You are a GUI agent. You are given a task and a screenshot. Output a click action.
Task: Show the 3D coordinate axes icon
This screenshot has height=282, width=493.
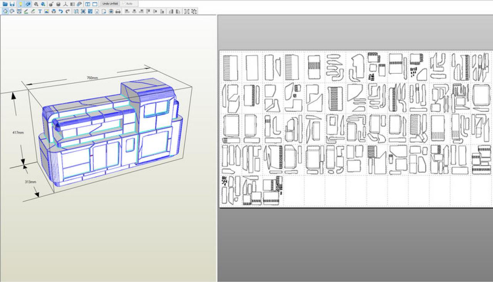(65, 4)
